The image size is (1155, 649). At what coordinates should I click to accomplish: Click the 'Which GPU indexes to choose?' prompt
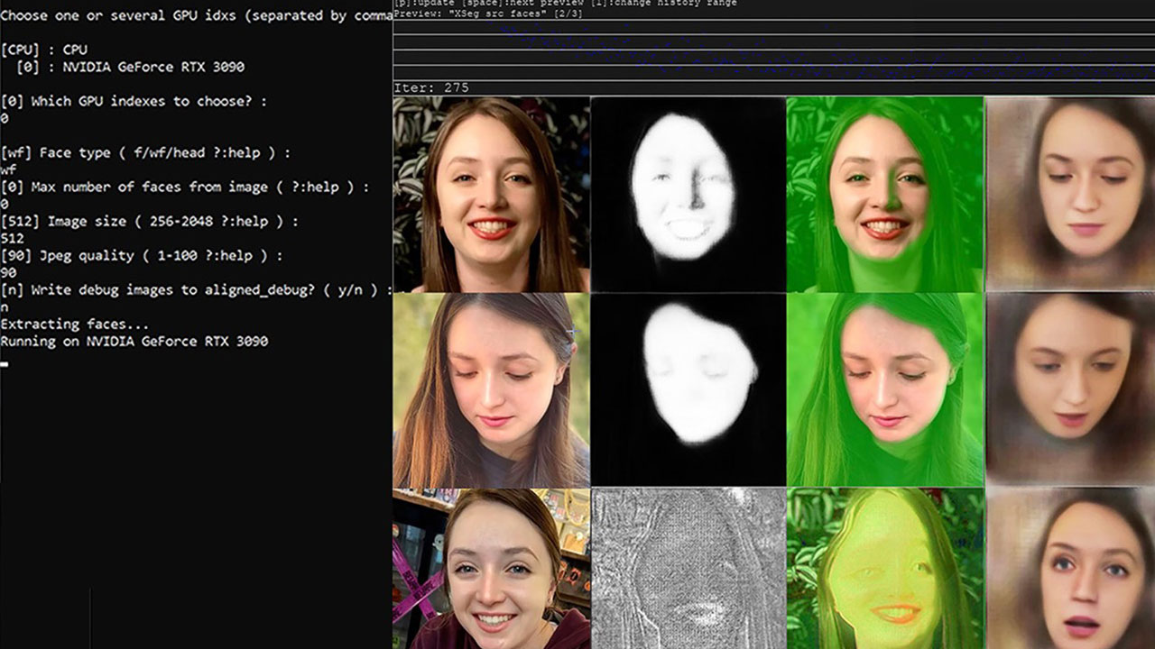[134, 101]
